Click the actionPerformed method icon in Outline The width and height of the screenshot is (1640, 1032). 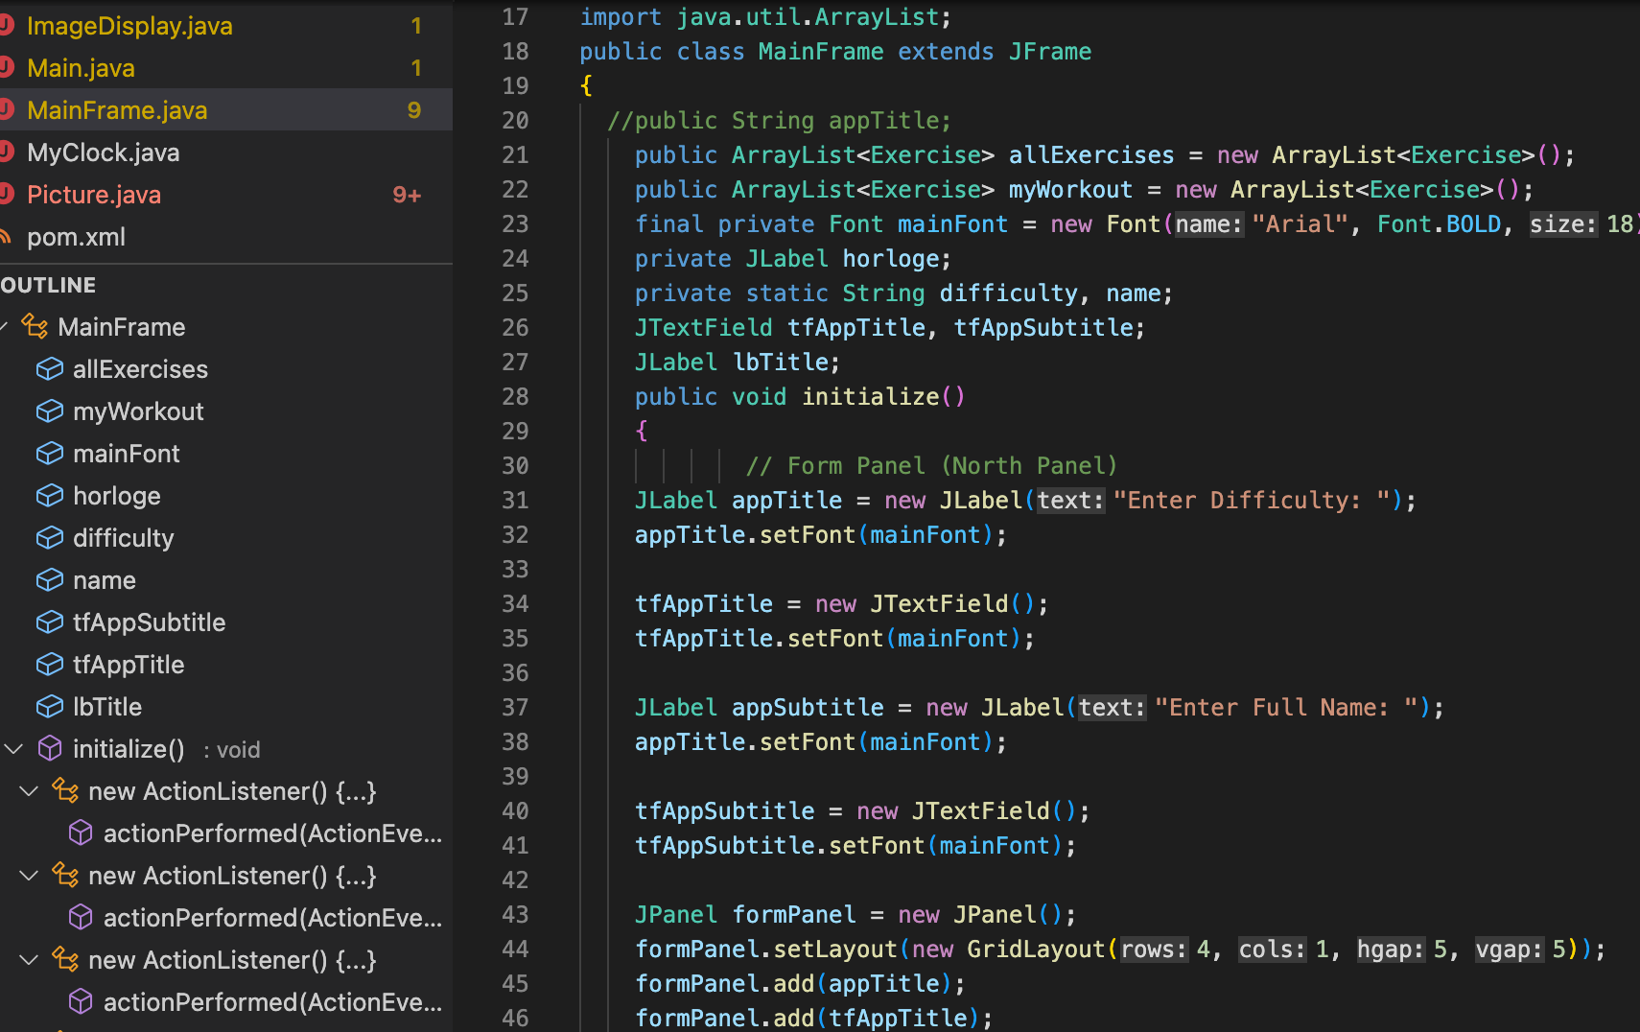click(x=81, y=833)
